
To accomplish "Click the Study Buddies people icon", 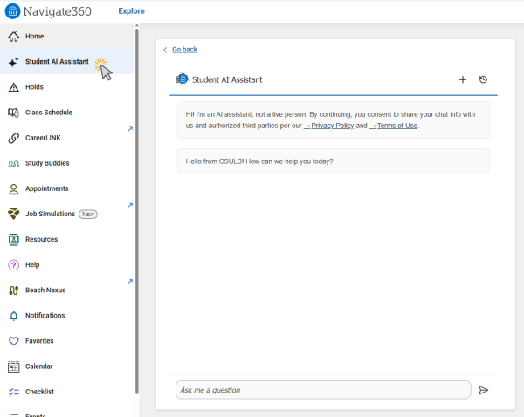I will [x=14, y=164].
